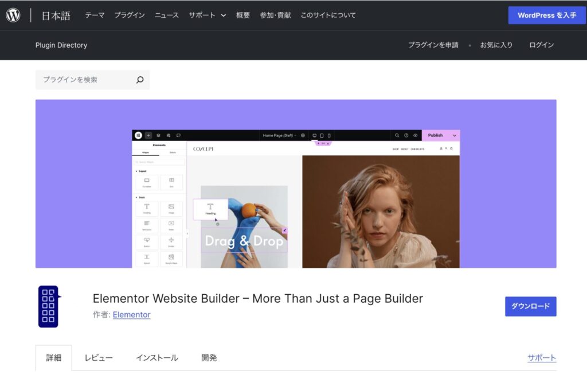Open the プラグイン menu item
This screenshot has height=375, width=587.
(129, 15)
